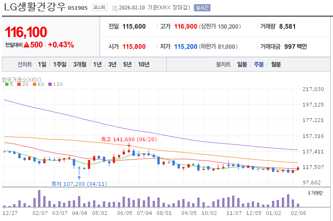Choose the 월봉 monthly candle chart
Screen dimensions: 333x221
pos(276,64)
